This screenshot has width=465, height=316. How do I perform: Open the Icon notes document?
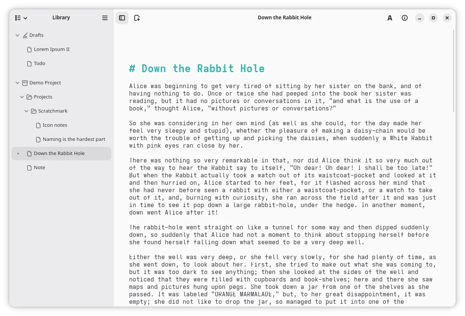pos(61,125)
